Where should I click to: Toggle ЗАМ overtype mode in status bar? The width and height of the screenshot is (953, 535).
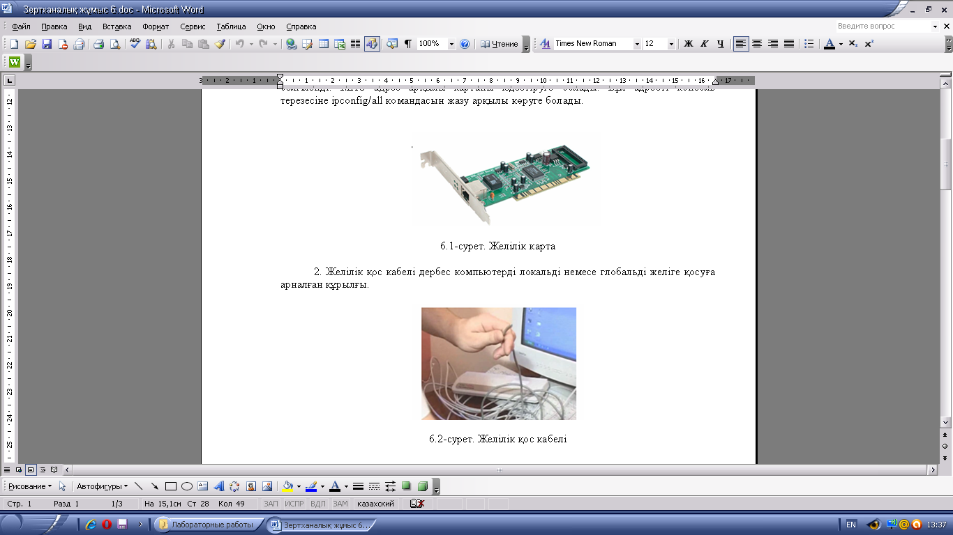tap(340, 504)
